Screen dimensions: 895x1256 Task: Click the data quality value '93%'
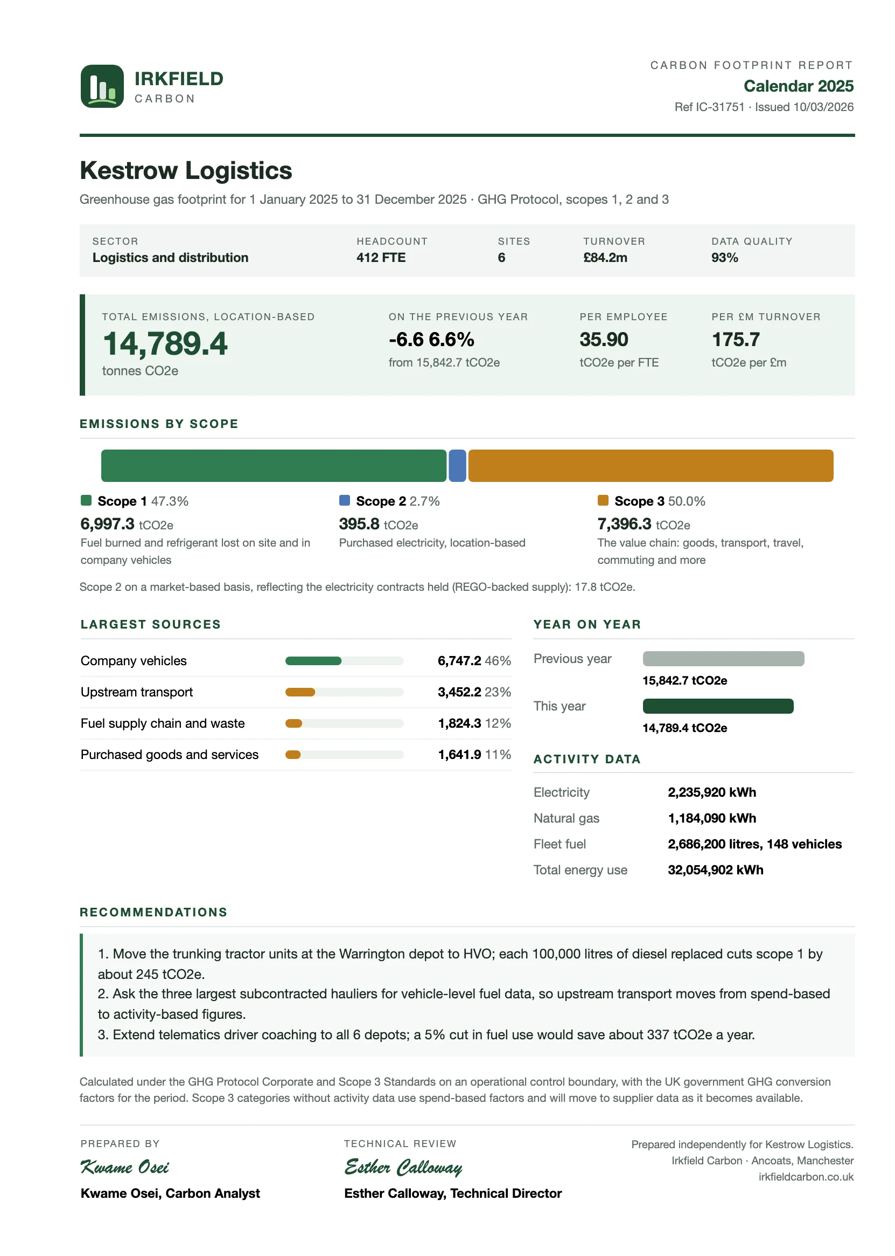[725, 258]
